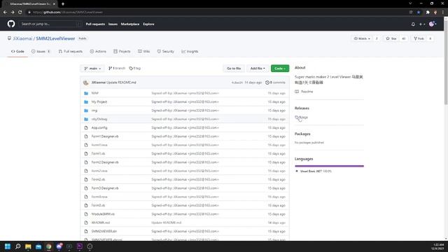Open a new browser tab

click(x=63, y=4)
